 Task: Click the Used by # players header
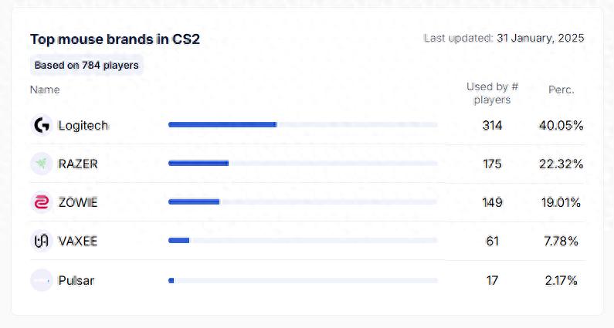(492, 93)
